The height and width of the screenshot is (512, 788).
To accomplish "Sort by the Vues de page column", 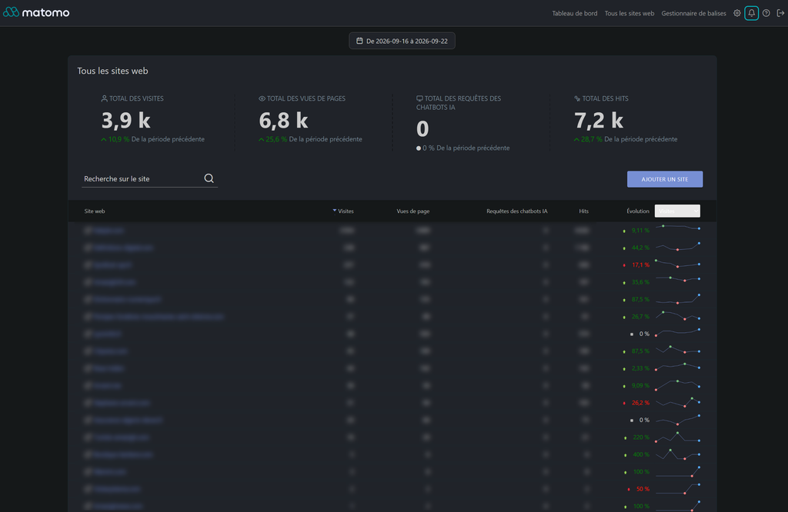I will [413, 211].
